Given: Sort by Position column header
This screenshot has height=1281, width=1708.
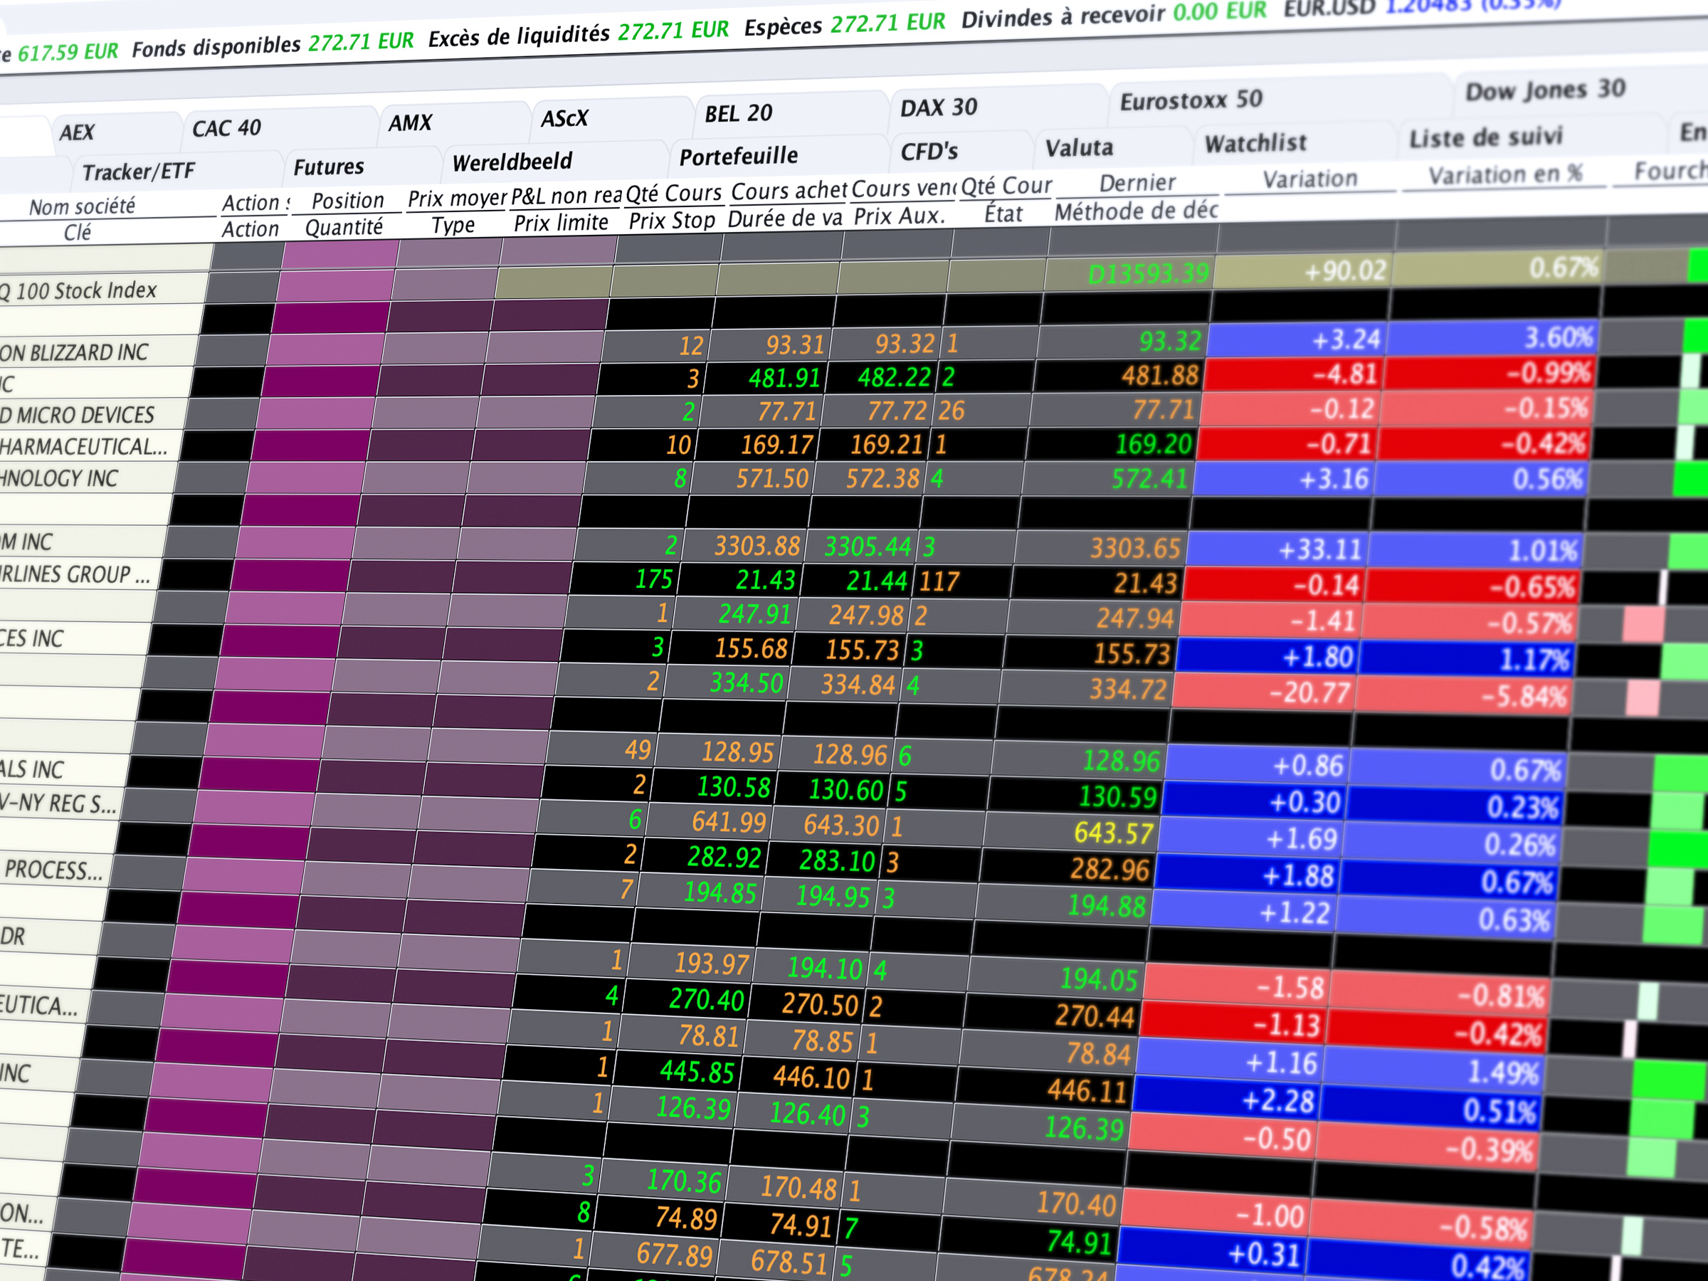Looking at the screenshot, I should coord(347,200).
